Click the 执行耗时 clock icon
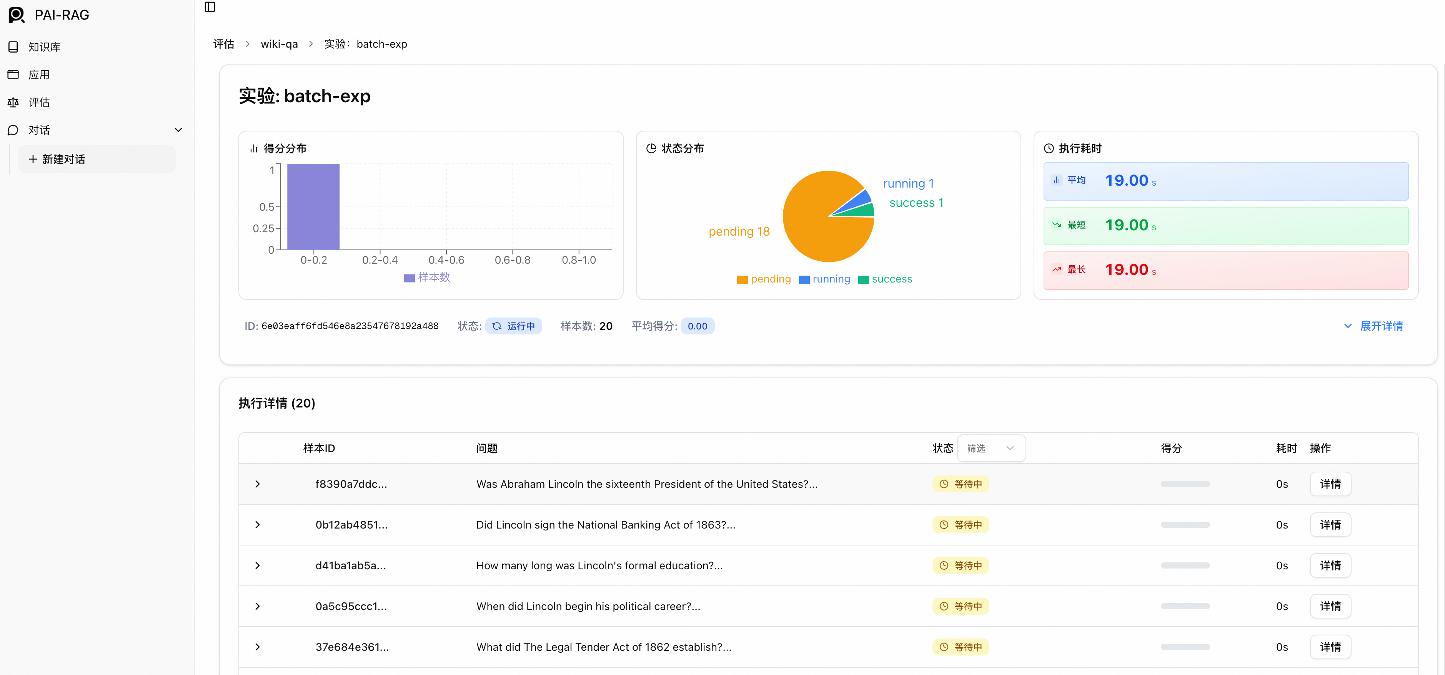This screenshot has width=1445, height=675. (1049, 148)
